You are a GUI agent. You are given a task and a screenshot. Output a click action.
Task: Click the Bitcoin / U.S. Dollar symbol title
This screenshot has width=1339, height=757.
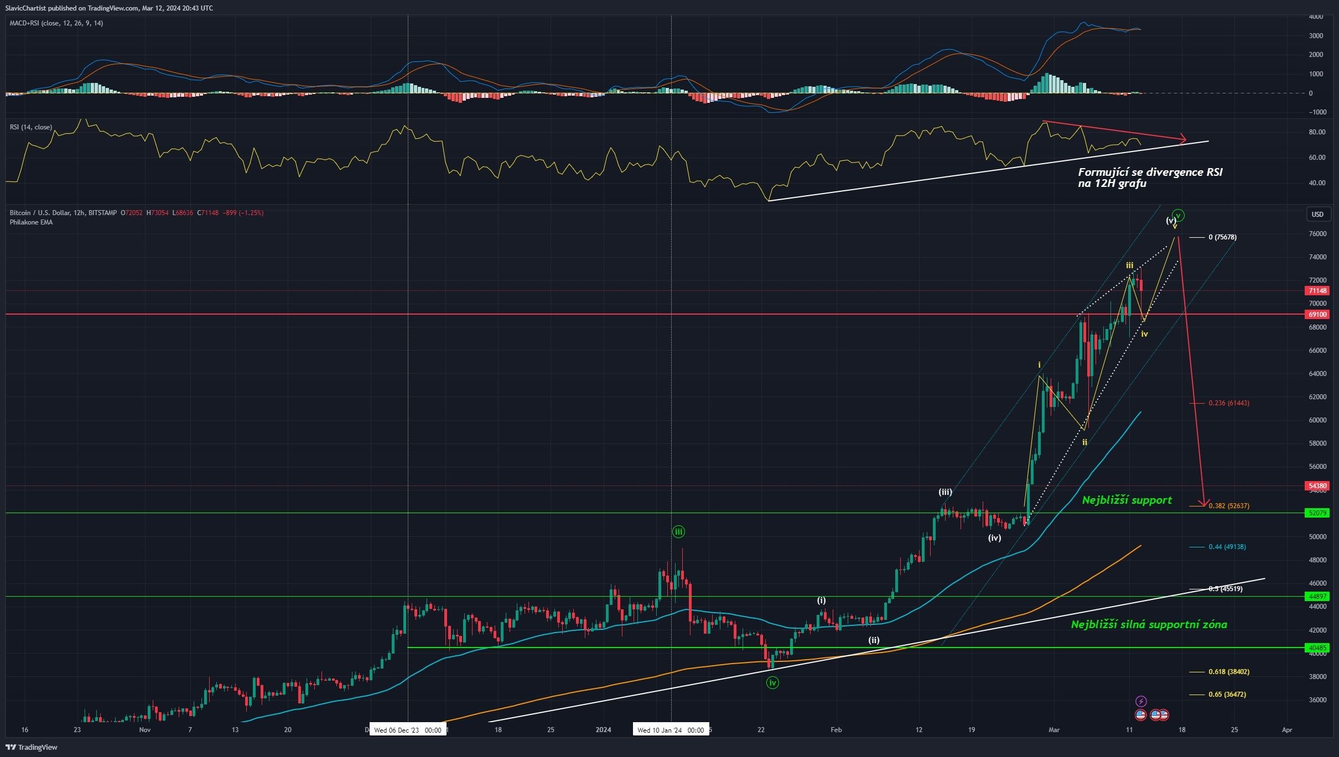pos(63,213)
